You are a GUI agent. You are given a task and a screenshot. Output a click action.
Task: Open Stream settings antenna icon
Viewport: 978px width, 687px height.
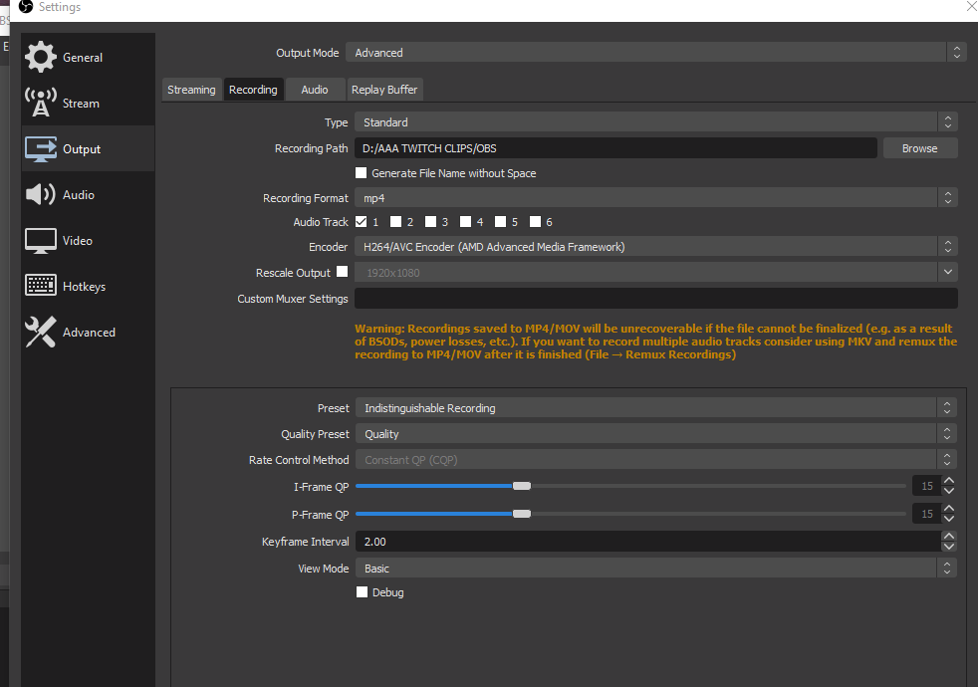(41, 103)
